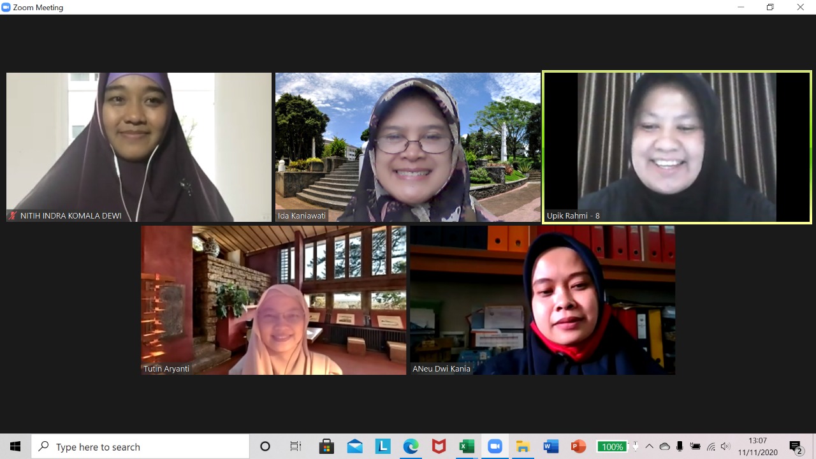The image size is (816, 459).
Task: Select Ida Kaniawati's video tile
Action: 408,147
